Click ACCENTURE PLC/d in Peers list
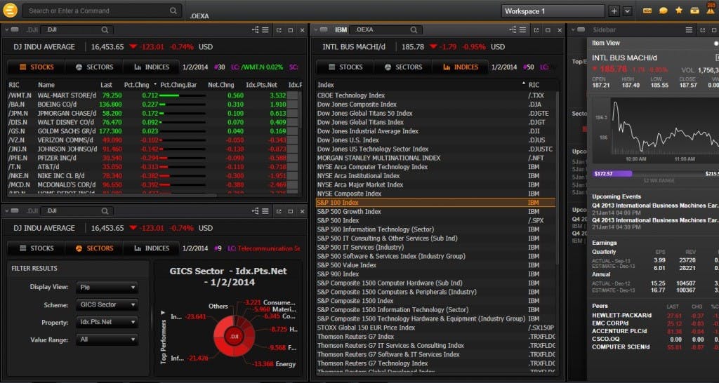 619,331
